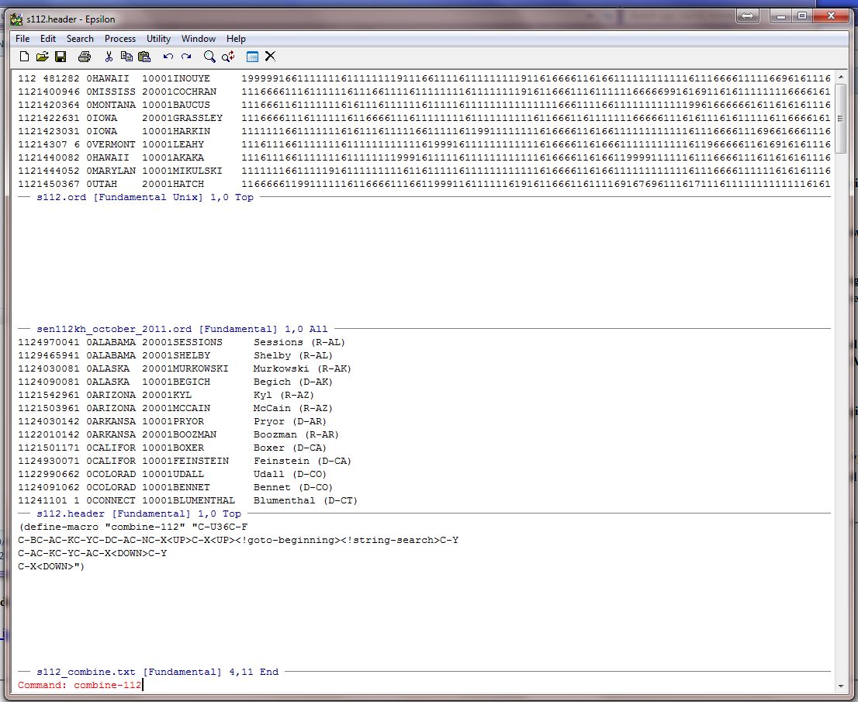Cut selection with the scissors icon
This screenshot has height=702, width=858.
109,57
